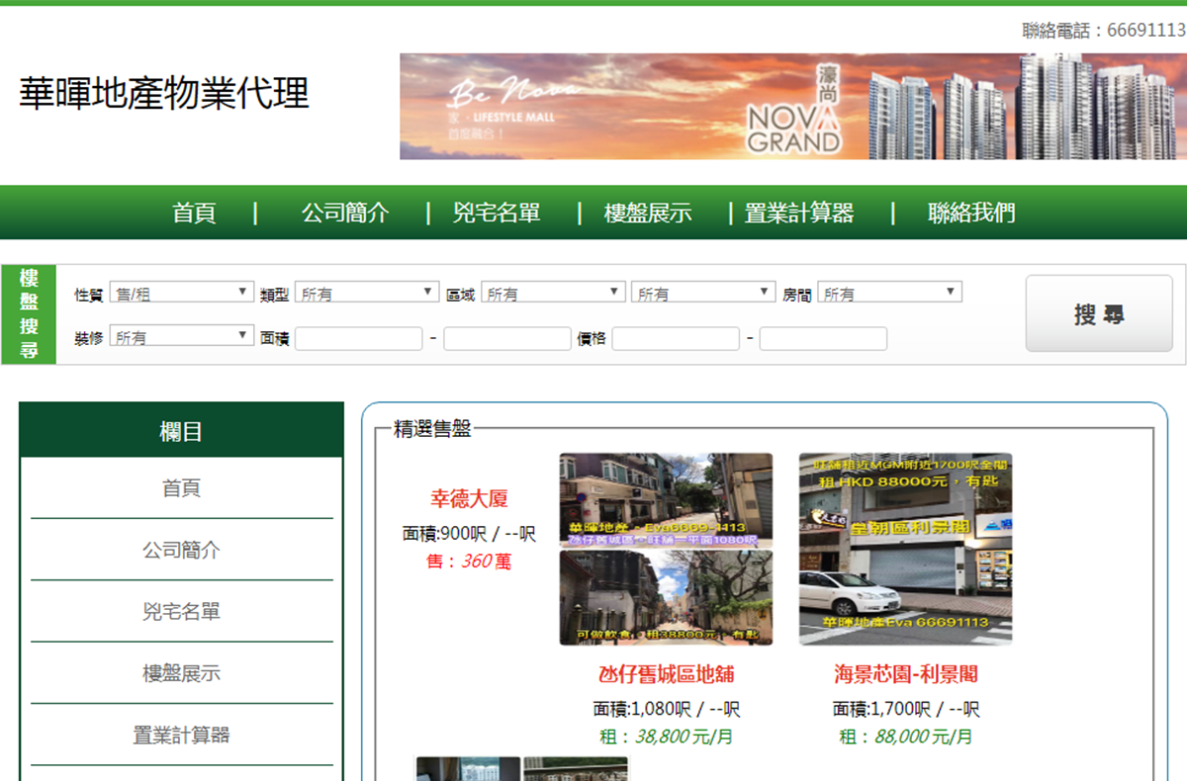The width and height of the screenshot is (1187, 781).
Task: Open 首頁 in the green navigation bar
Action: [x=194, y=213]
